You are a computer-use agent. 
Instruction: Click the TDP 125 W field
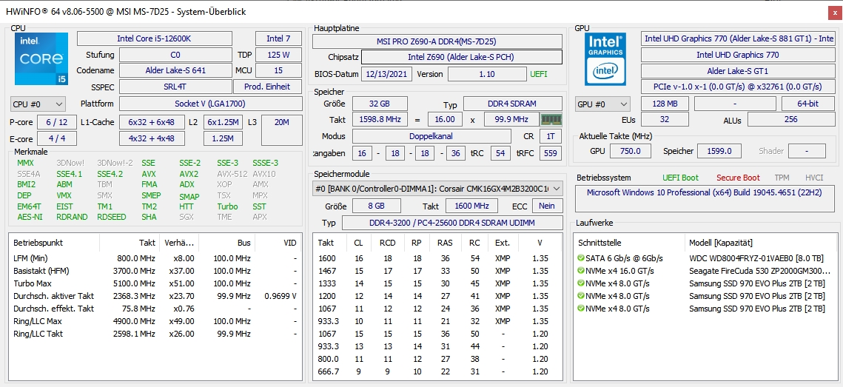point(278,55)
